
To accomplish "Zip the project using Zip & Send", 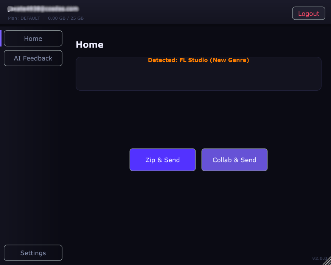I will pyautogui.click(x=162, y=160).
